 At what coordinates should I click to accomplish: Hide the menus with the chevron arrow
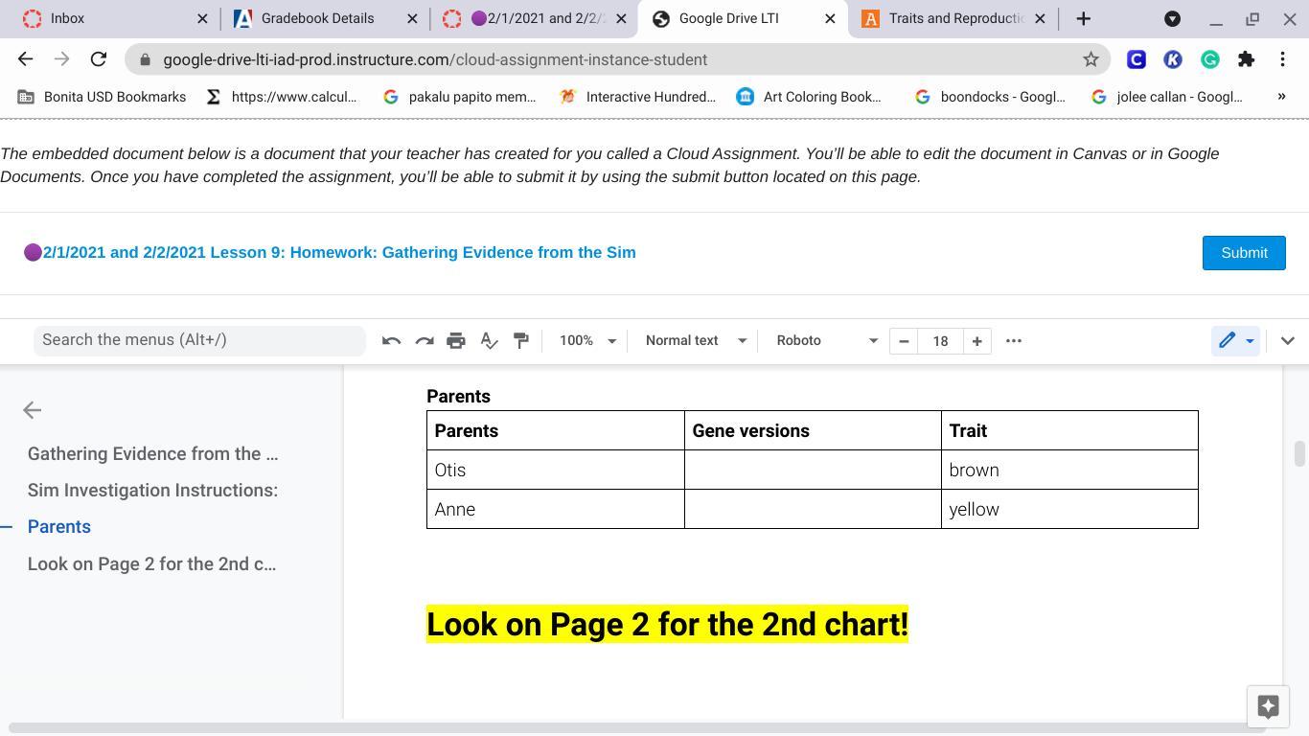pos(1287,340)
